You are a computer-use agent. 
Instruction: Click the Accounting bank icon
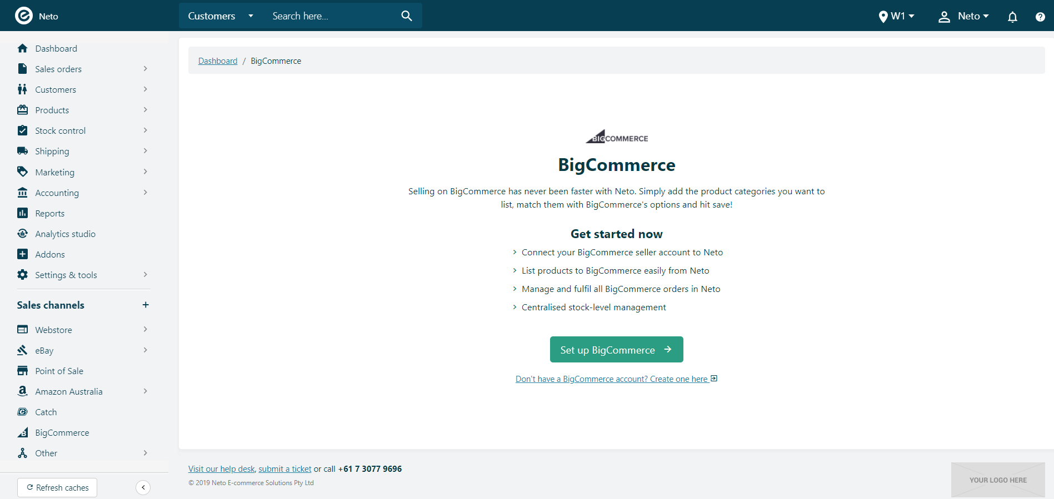[22, 192]
